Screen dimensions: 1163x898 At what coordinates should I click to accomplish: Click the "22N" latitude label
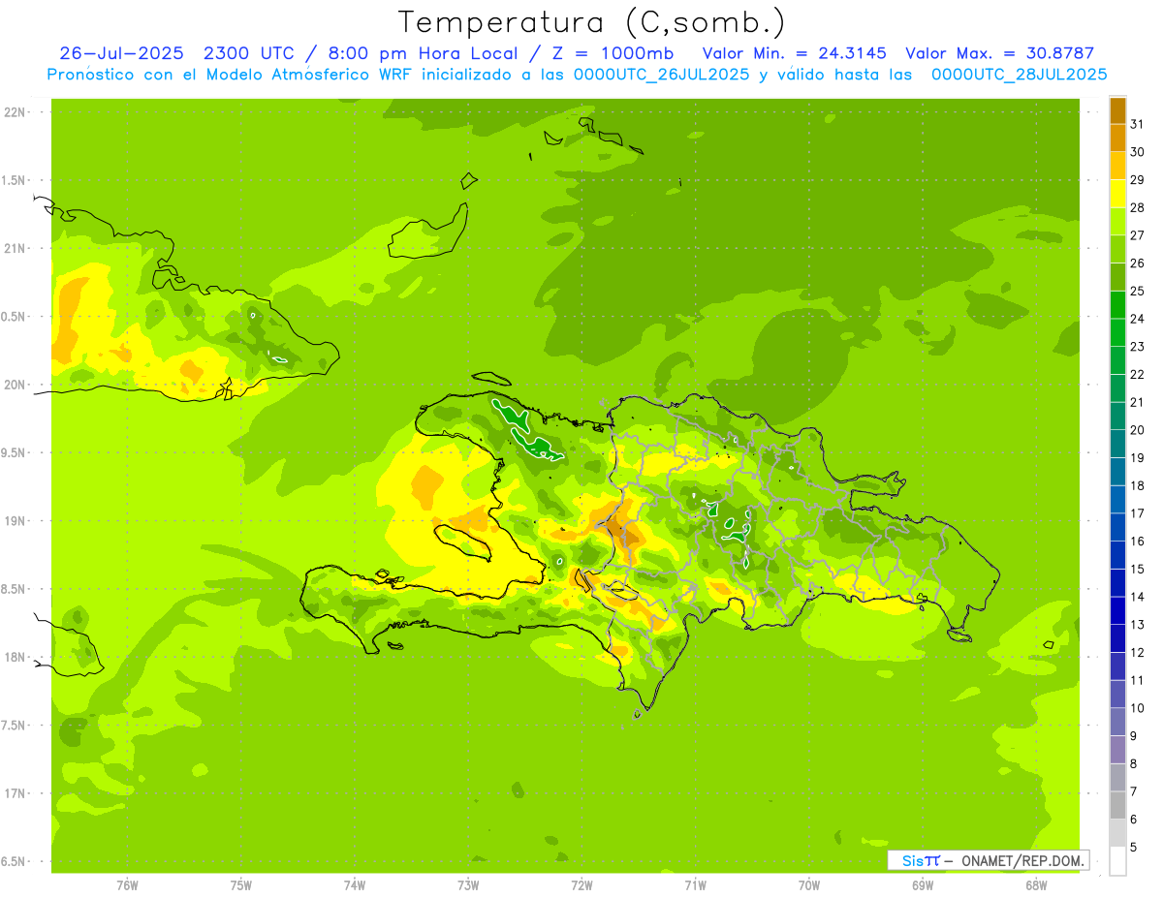(14, 112)
